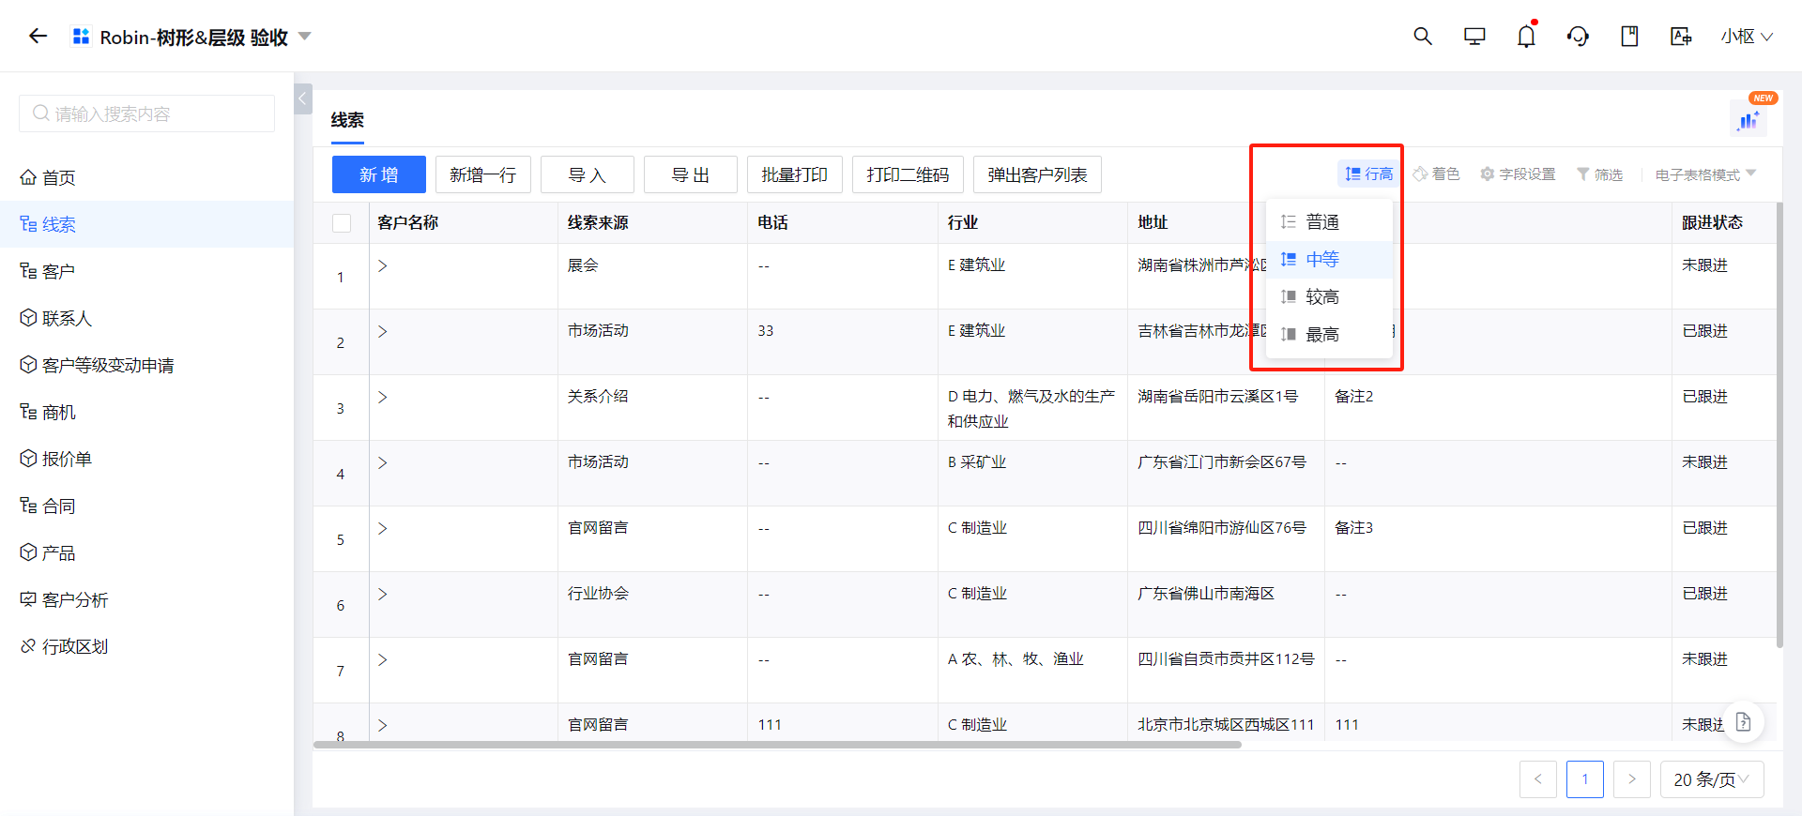Open 客户 in the sidebar
1802x816 pixels.
click(x=146, y=271)
